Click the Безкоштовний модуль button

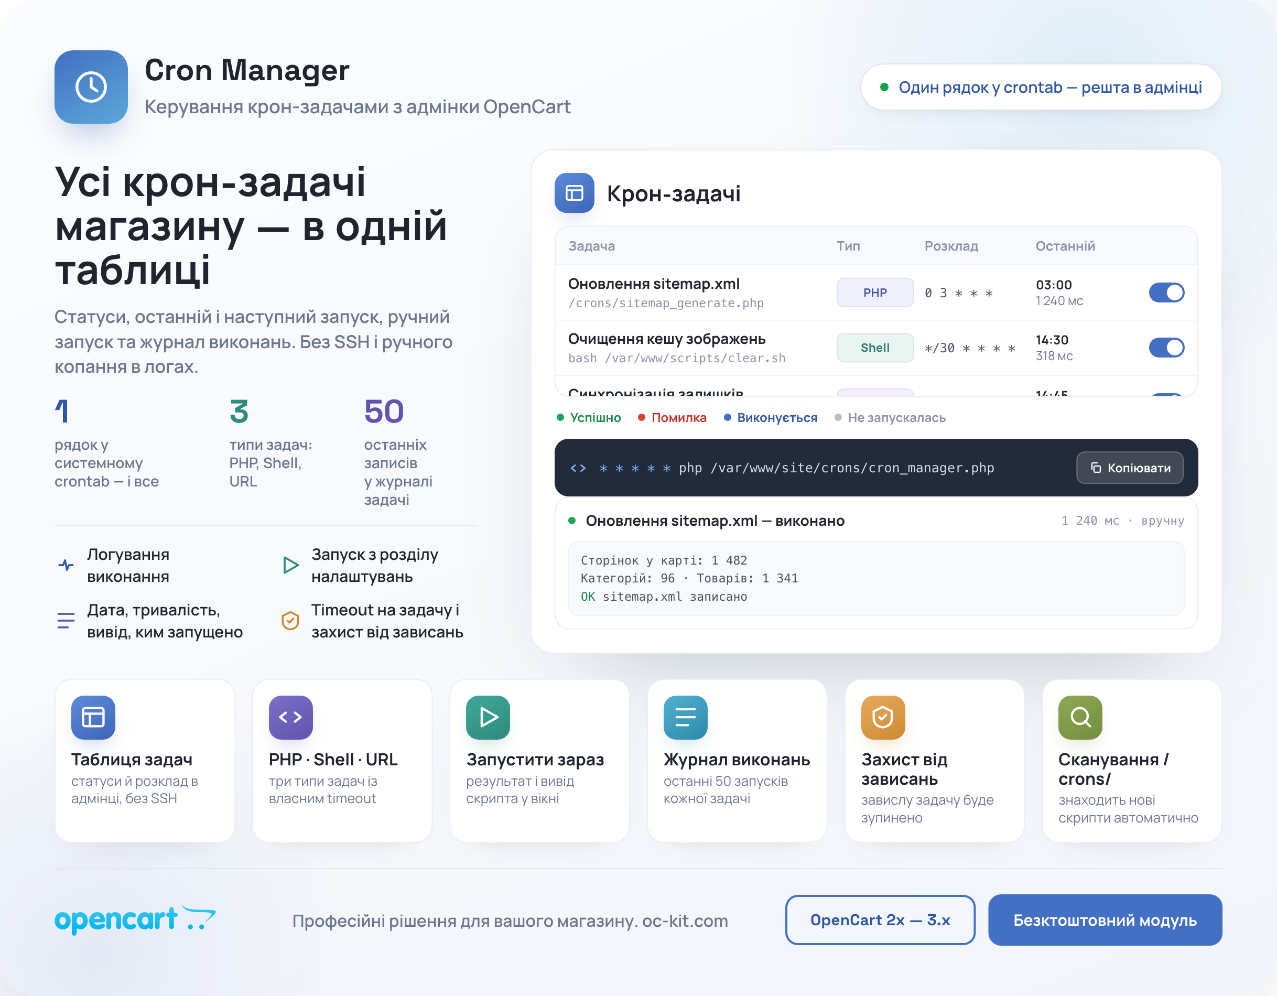1105,920
